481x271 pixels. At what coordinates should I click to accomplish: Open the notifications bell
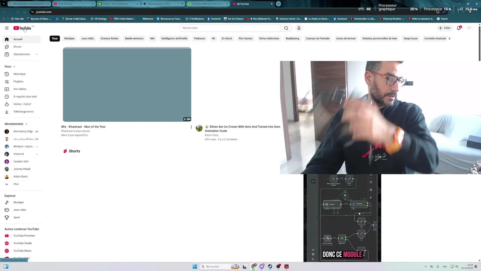(x=459, y=28)
